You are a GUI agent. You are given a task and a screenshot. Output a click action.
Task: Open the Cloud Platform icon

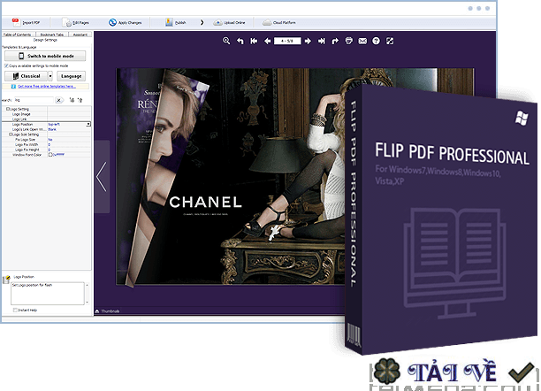(267, 22)
